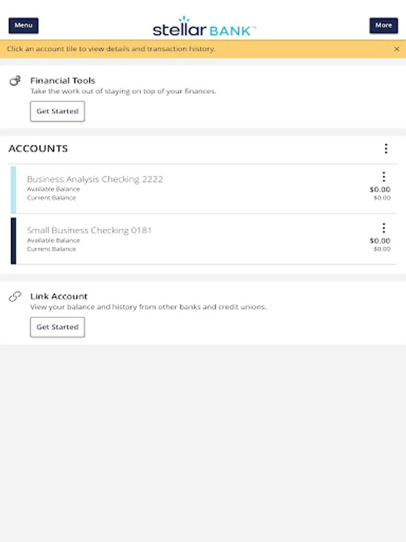Click the Financial Tools coins icon

(x=16, y=81)
